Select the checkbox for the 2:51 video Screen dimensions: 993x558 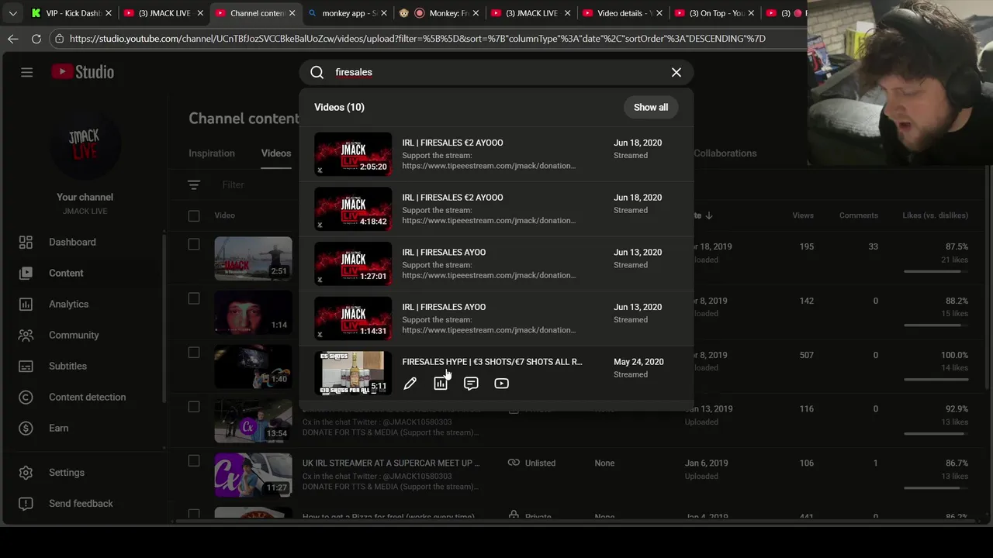click(x=194, y=244)
